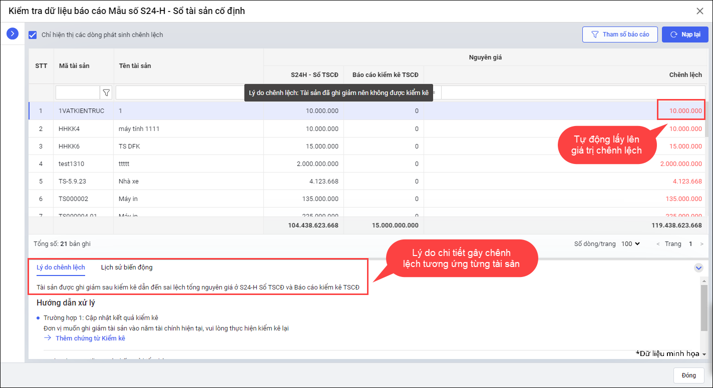Image resolution: width=713 pixels, height=388 pixels.
Task: Select asset row 1VATKIENTRUC
Action: (367, 111)
